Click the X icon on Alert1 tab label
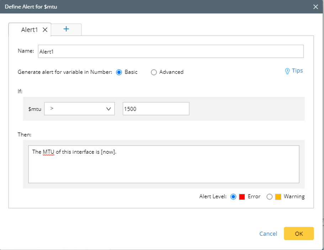The image size is (324, 250). point(45,29)
